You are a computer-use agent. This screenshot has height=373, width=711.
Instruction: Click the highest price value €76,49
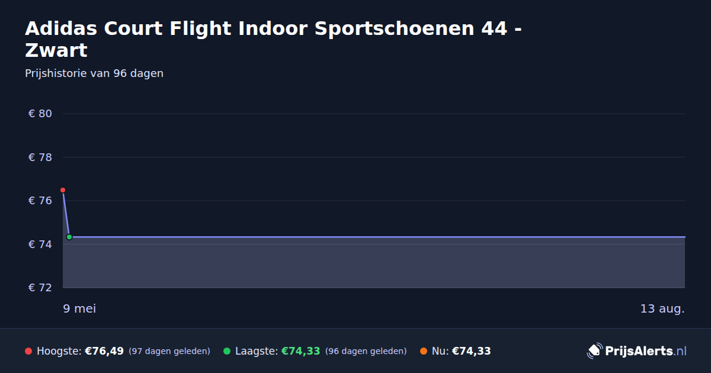[104, 351]
